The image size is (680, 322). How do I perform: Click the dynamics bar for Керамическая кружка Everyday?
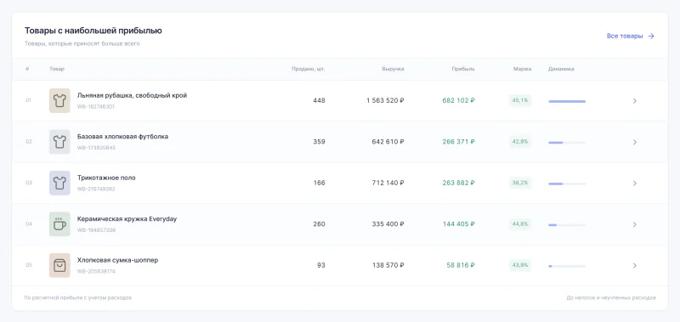click(567, 225)
